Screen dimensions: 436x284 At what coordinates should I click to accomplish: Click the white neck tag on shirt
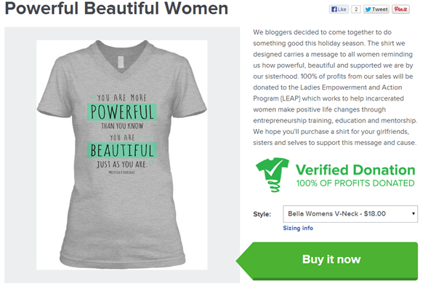pos(121,62)
